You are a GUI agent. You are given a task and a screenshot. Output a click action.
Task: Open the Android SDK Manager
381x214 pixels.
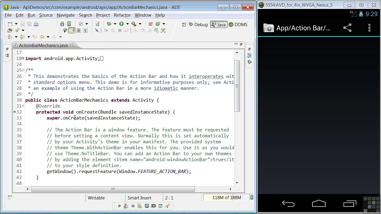[62, 24]
